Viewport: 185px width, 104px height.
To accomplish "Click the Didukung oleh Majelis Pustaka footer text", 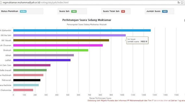I will tap(136, 101).
